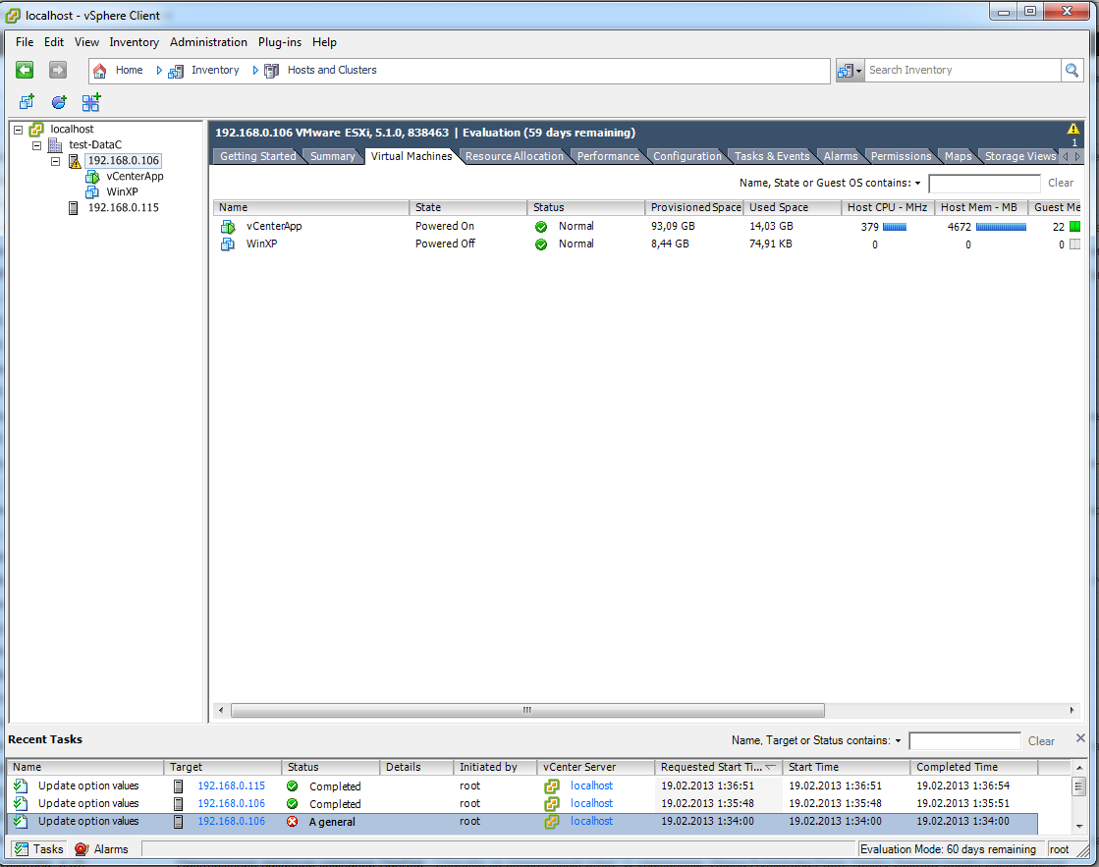The height and width of the screenshot is (867, 1099).
Task: Click the Alarms icon in status bar
Action: pos(82,848)
